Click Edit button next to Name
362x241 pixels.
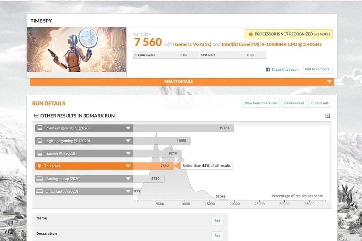pos(217,221)
